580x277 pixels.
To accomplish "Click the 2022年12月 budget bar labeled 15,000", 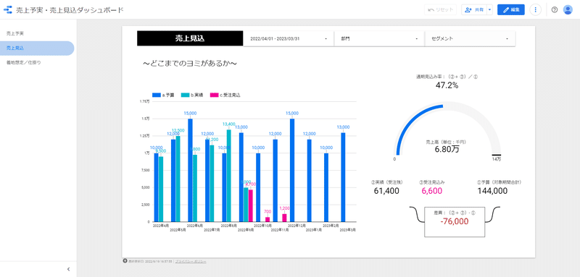I will pos(292,170).
